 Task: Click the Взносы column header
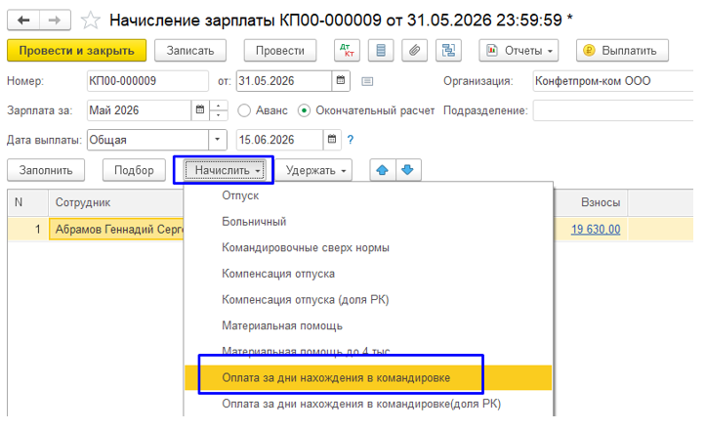[x=591, y=203]
